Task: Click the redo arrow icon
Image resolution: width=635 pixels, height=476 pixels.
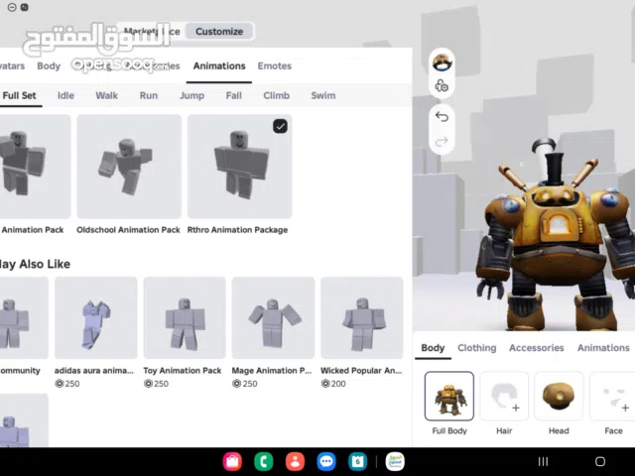Action: tap(442, 142)
